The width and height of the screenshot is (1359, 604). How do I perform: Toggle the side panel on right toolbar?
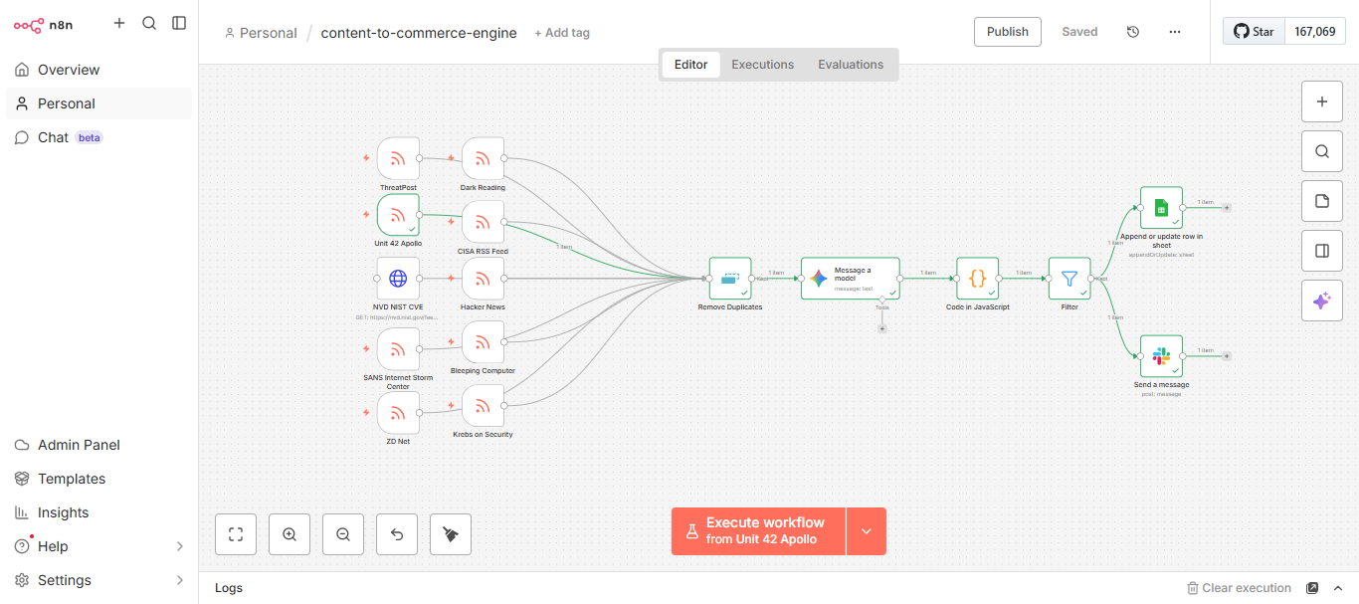1322,251
